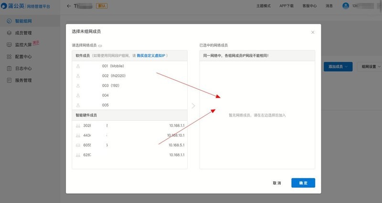Image resolution: width=382 pixels, height=203 pixels.
Task: Select software member 002 (IN2020)
Action: point(129,76)
